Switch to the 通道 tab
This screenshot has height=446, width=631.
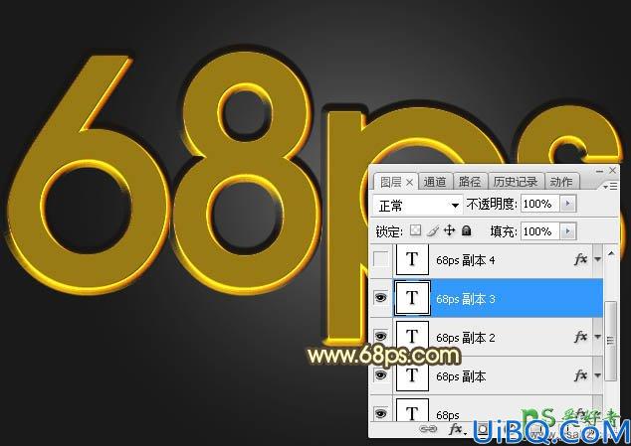tap(435, 182)
